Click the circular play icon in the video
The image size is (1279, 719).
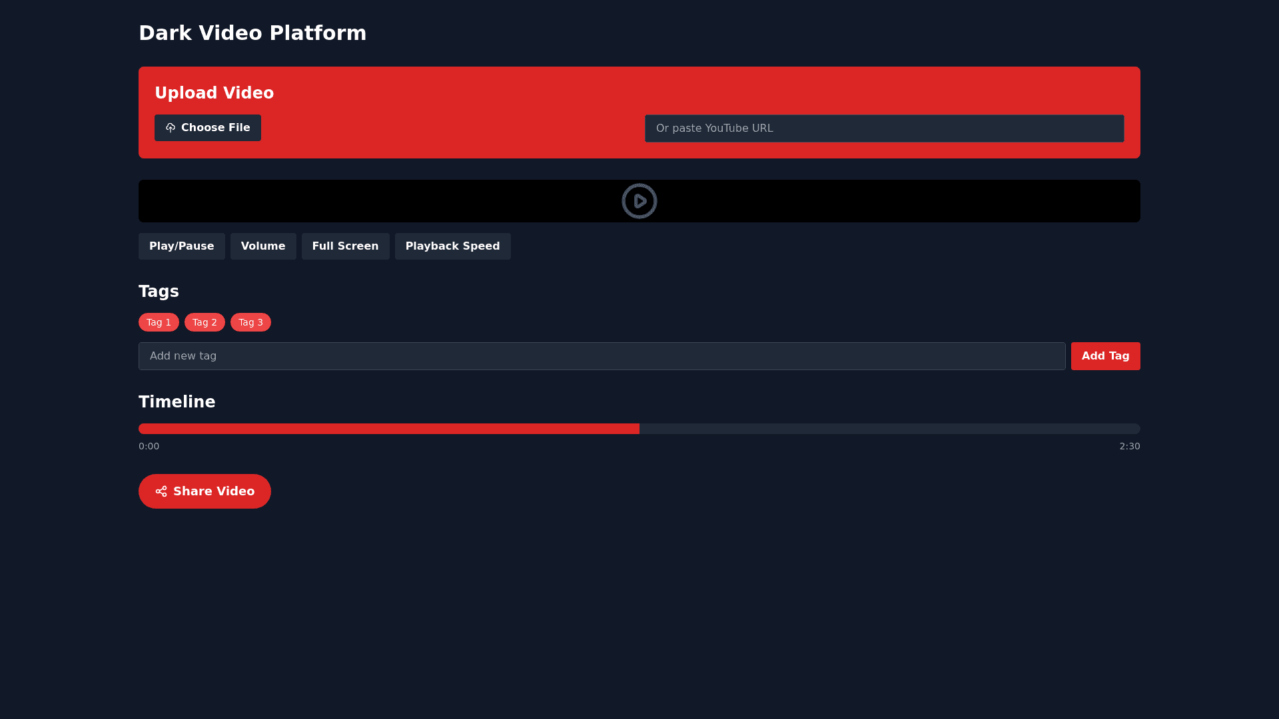click(x=639, y=201)
